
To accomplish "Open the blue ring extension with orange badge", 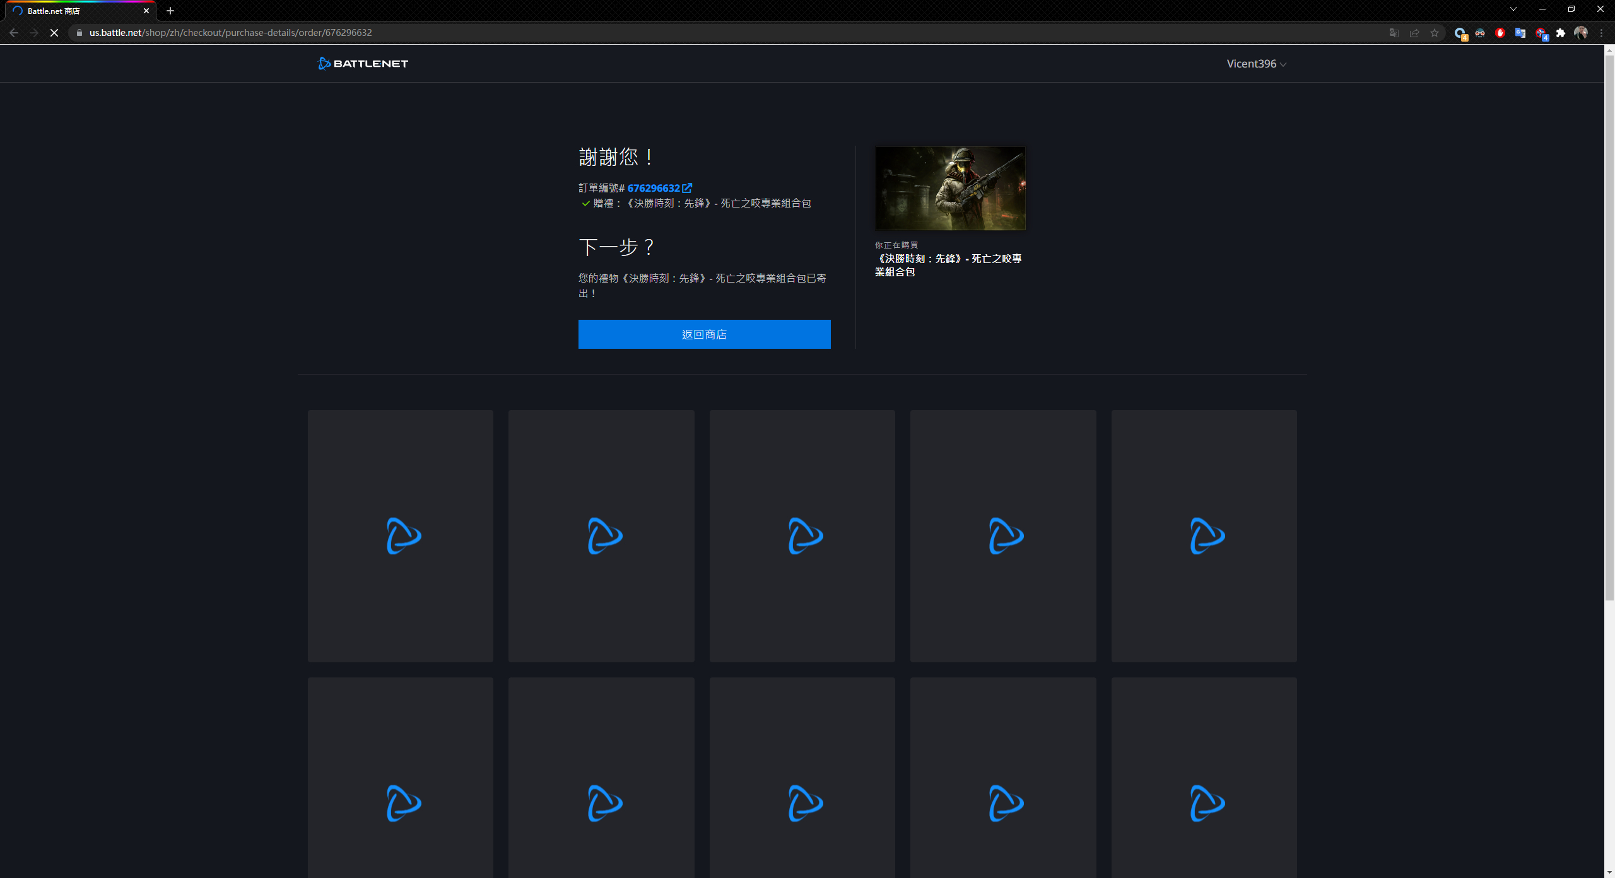I will tap(1460, 33).
